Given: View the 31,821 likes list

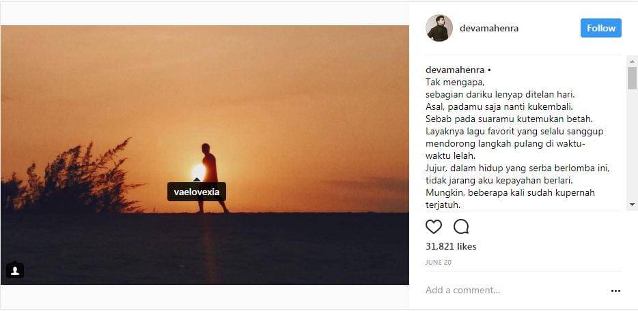Looking at the screenshot, I should pos(451,246).
